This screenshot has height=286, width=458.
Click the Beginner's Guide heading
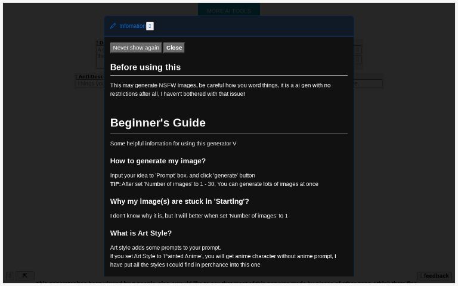tap(158, 123)
